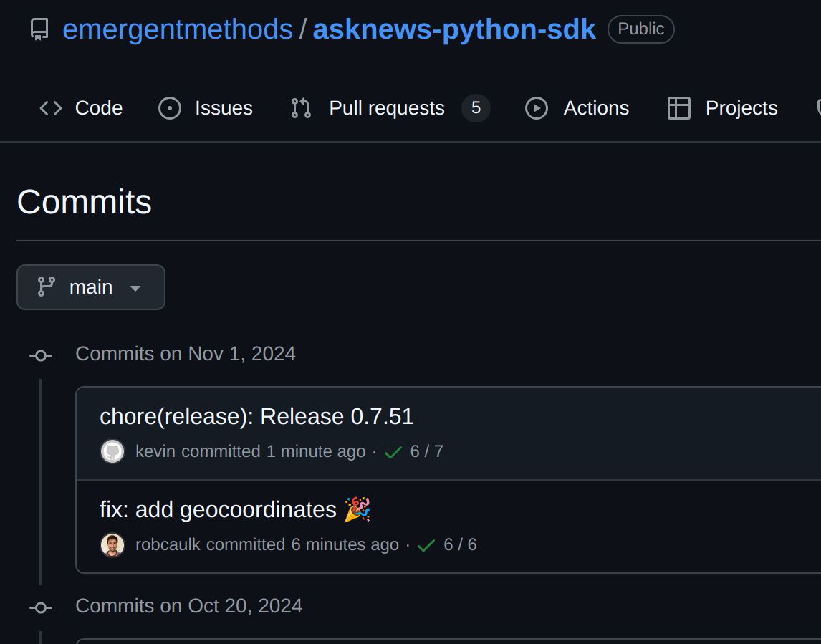The image size is (821, 644).
Task: Click the Public visibility badge
Action: (641, 29)
